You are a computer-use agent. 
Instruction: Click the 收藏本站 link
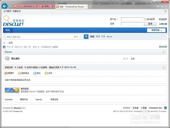click(x=17, y=11)
